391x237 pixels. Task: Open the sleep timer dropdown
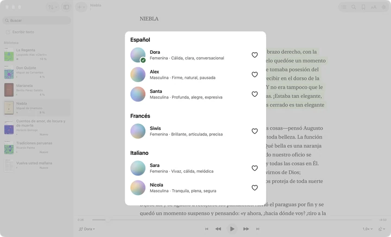(x=382, y=229)
